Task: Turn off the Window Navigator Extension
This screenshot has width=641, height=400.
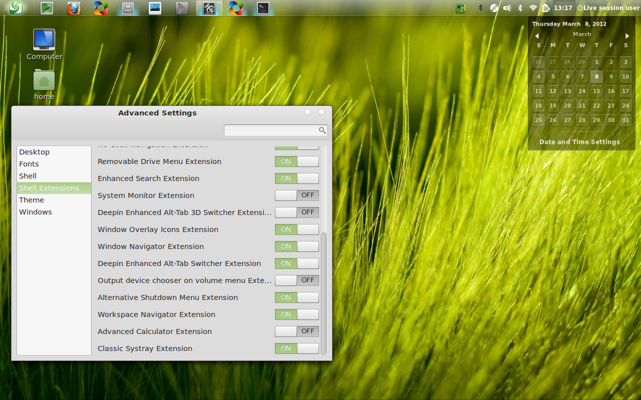Action: tap(296, 246)
